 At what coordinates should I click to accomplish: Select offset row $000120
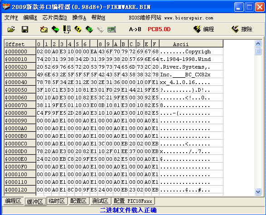20,190
